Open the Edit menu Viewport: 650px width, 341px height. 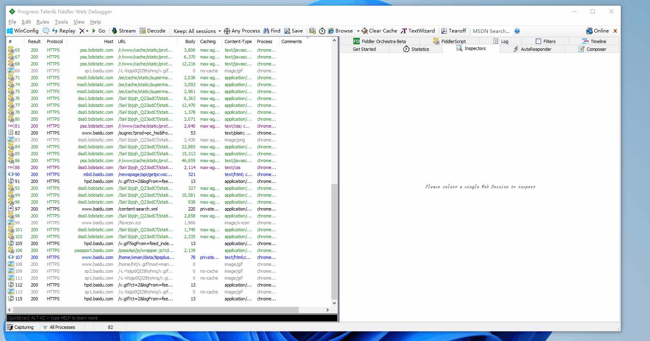[x=26, y=22]
